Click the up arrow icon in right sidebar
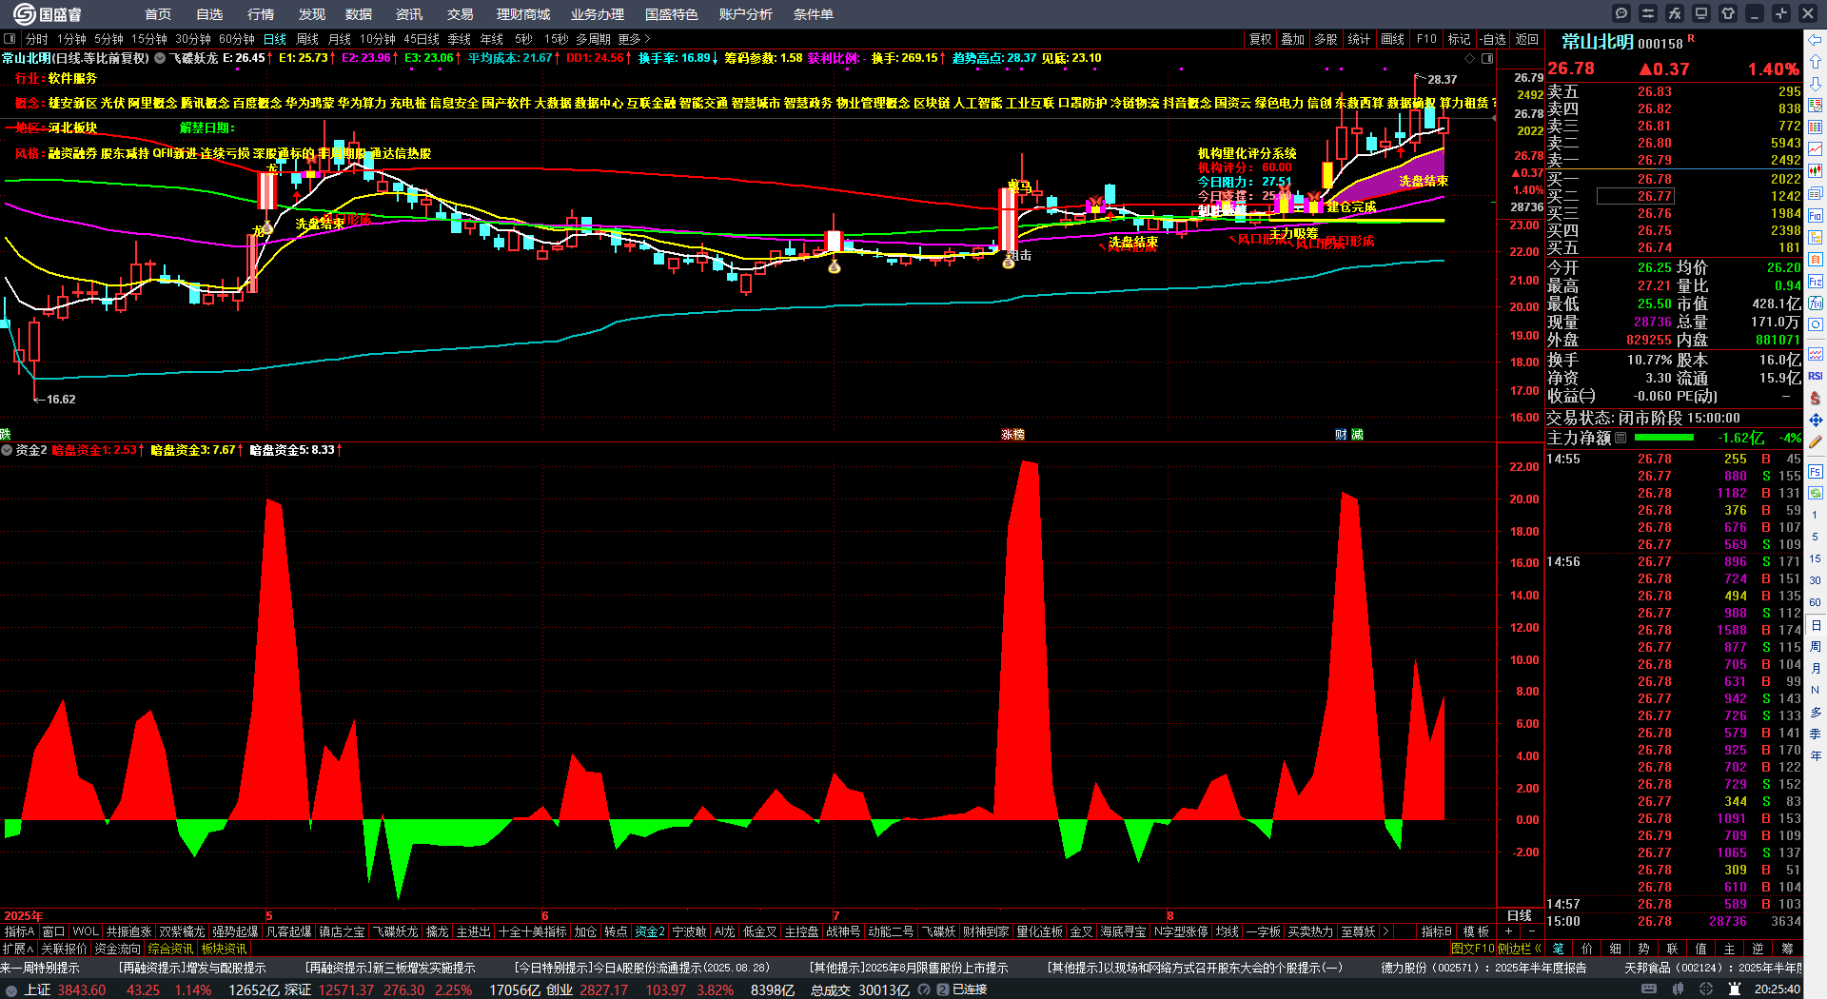 click(1816, 61)
